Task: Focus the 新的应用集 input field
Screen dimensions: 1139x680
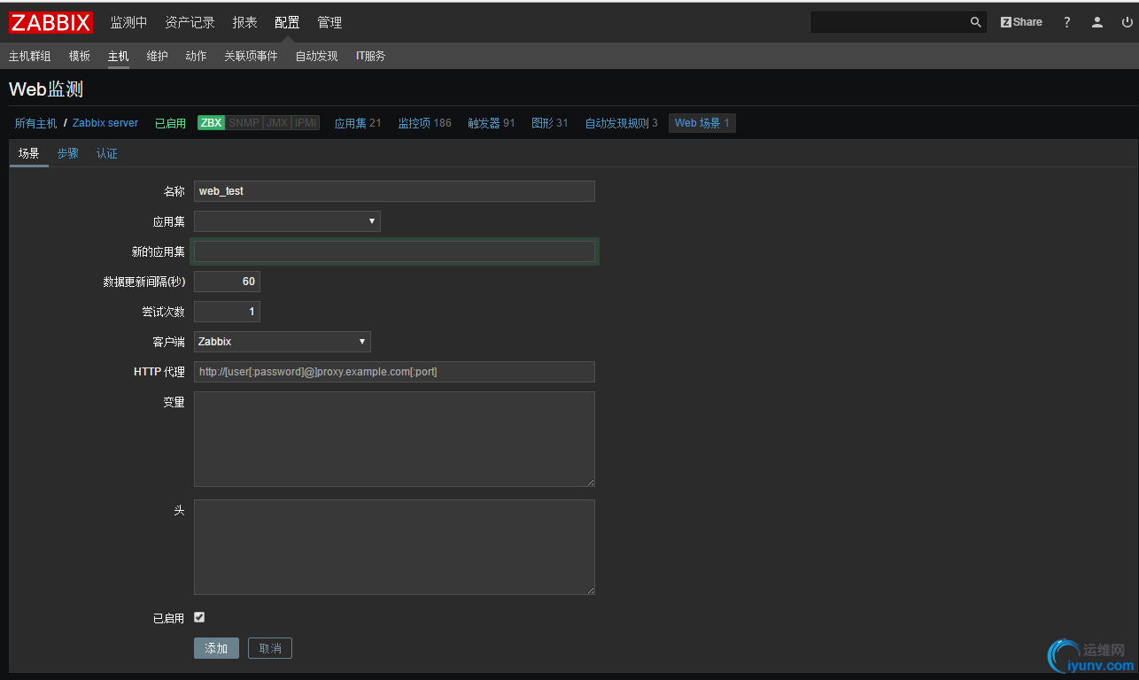Action: [x=394, y=251]
